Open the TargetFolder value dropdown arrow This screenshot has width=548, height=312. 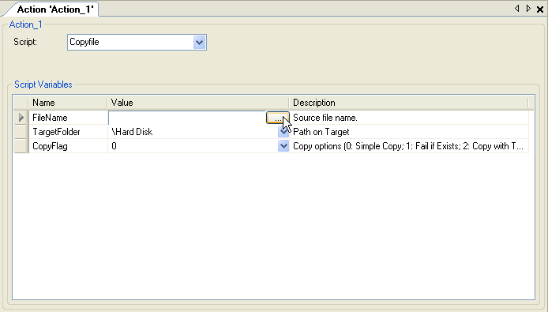click(x=283, y=132)
